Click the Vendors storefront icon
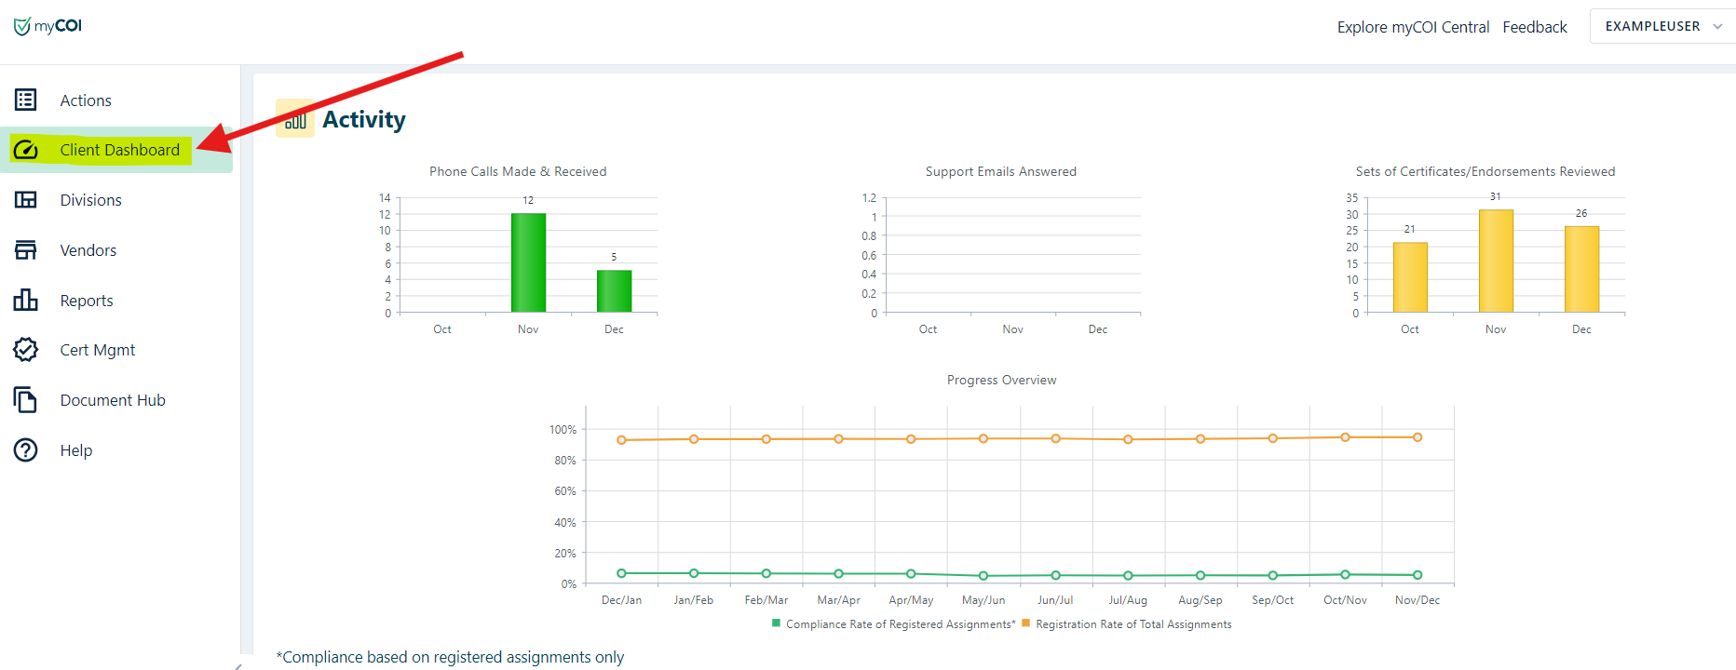This screenshot has width=1736, height=670. [x=26, y=250]
